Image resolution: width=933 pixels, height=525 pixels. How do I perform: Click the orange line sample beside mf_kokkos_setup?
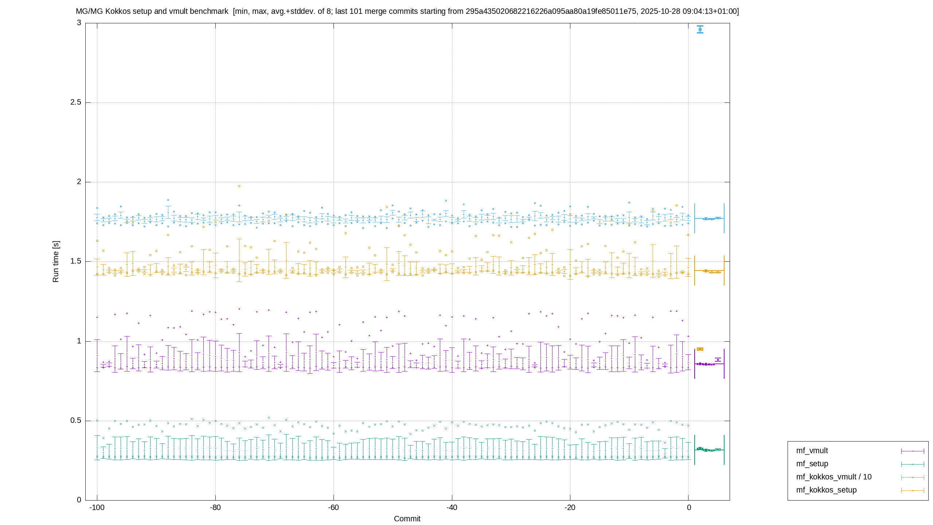click(x=913, y=490)
